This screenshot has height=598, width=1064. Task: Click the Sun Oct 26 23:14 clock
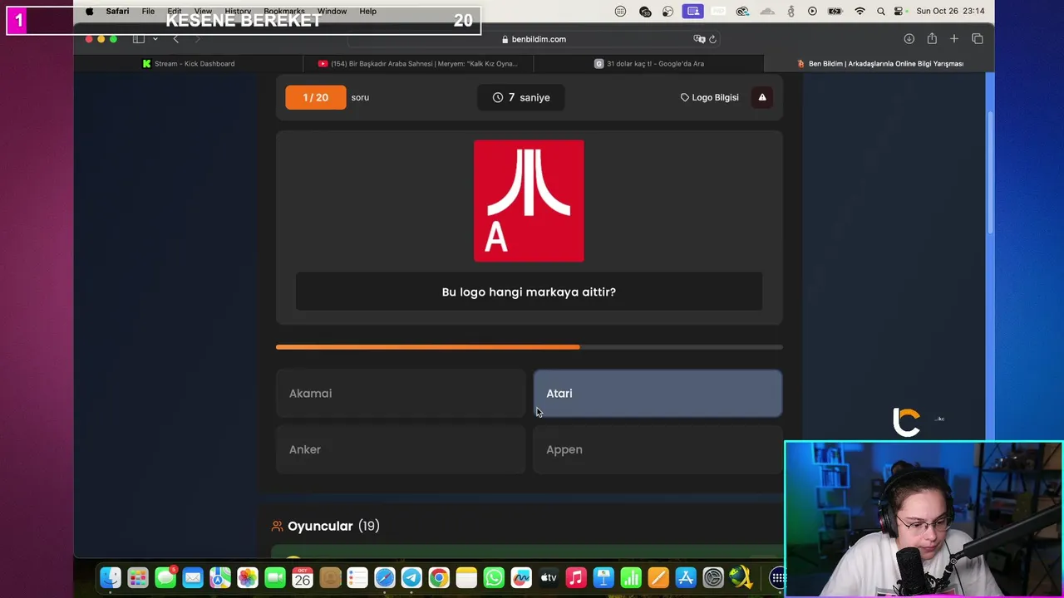click(950, 11)
